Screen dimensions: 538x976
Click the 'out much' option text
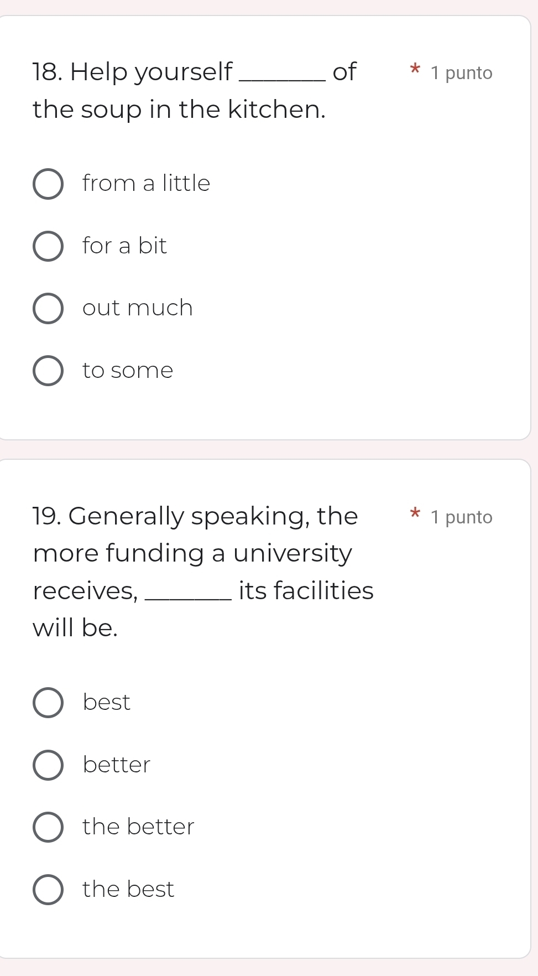click(138, 308)
